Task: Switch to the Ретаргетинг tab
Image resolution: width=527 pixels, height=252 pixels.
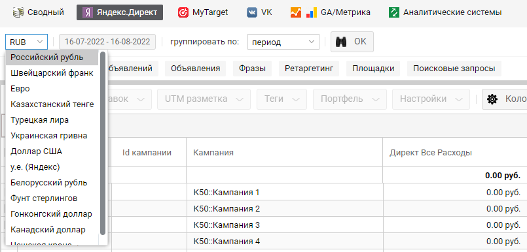Action: [309, 69]
